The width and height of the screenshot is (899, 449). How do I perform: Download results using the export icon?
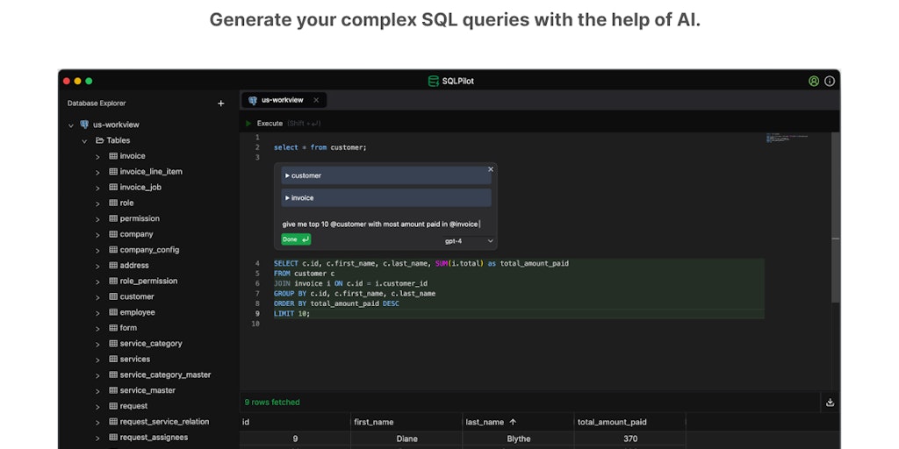click(830, 403)
